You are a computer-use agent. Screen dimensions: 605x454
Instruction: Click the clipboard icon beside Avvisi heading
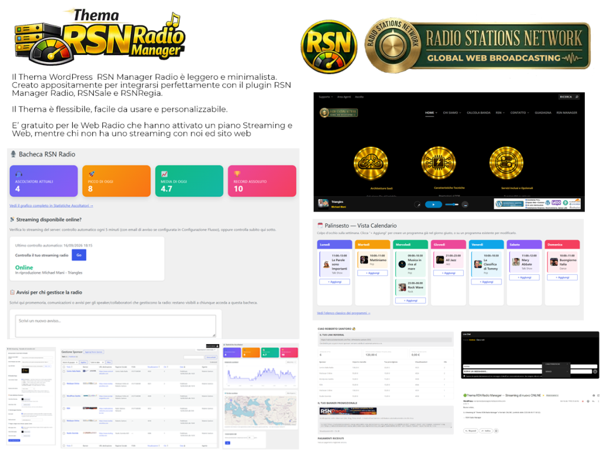point(12,292)
